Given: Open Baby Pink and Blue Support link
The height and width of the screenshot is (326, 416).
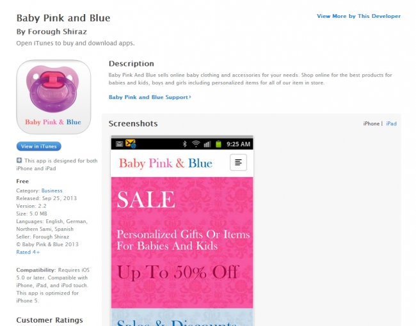Looking at the screenshot, I should coord(150,97).
